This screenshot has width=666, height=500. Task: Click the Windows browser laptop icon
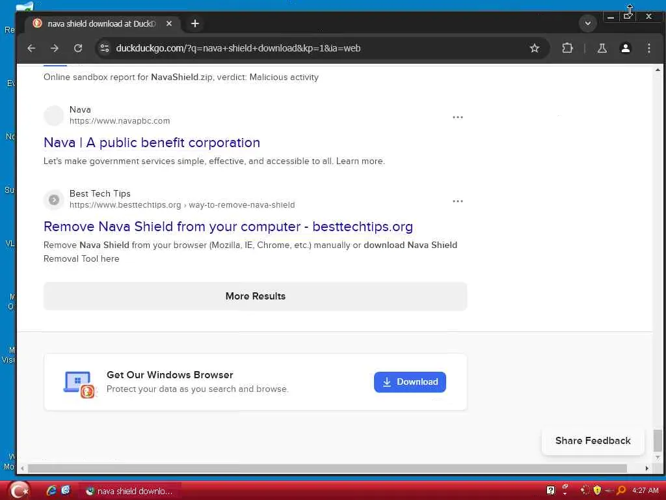(79, 384)
